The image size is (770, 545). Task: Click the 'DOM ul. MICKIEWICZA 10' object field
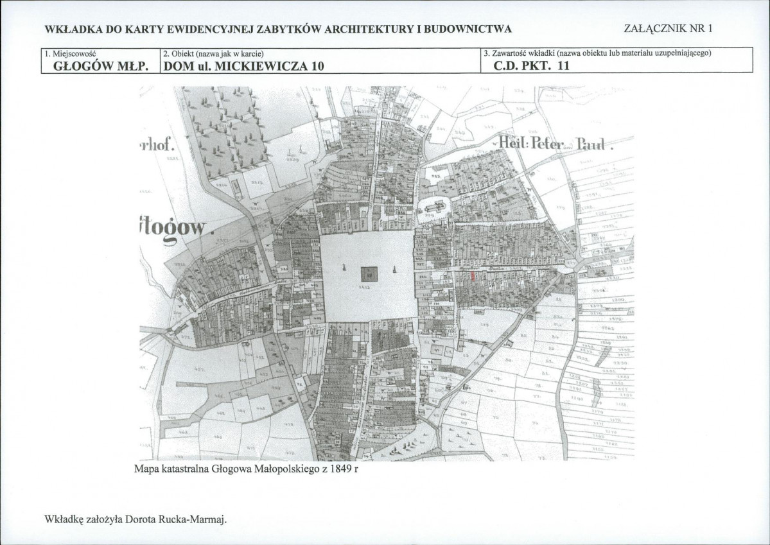tap(243, 66)
